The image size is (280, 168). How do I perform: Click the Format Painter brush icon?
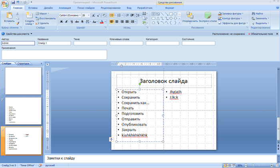(x=18, y=23)
